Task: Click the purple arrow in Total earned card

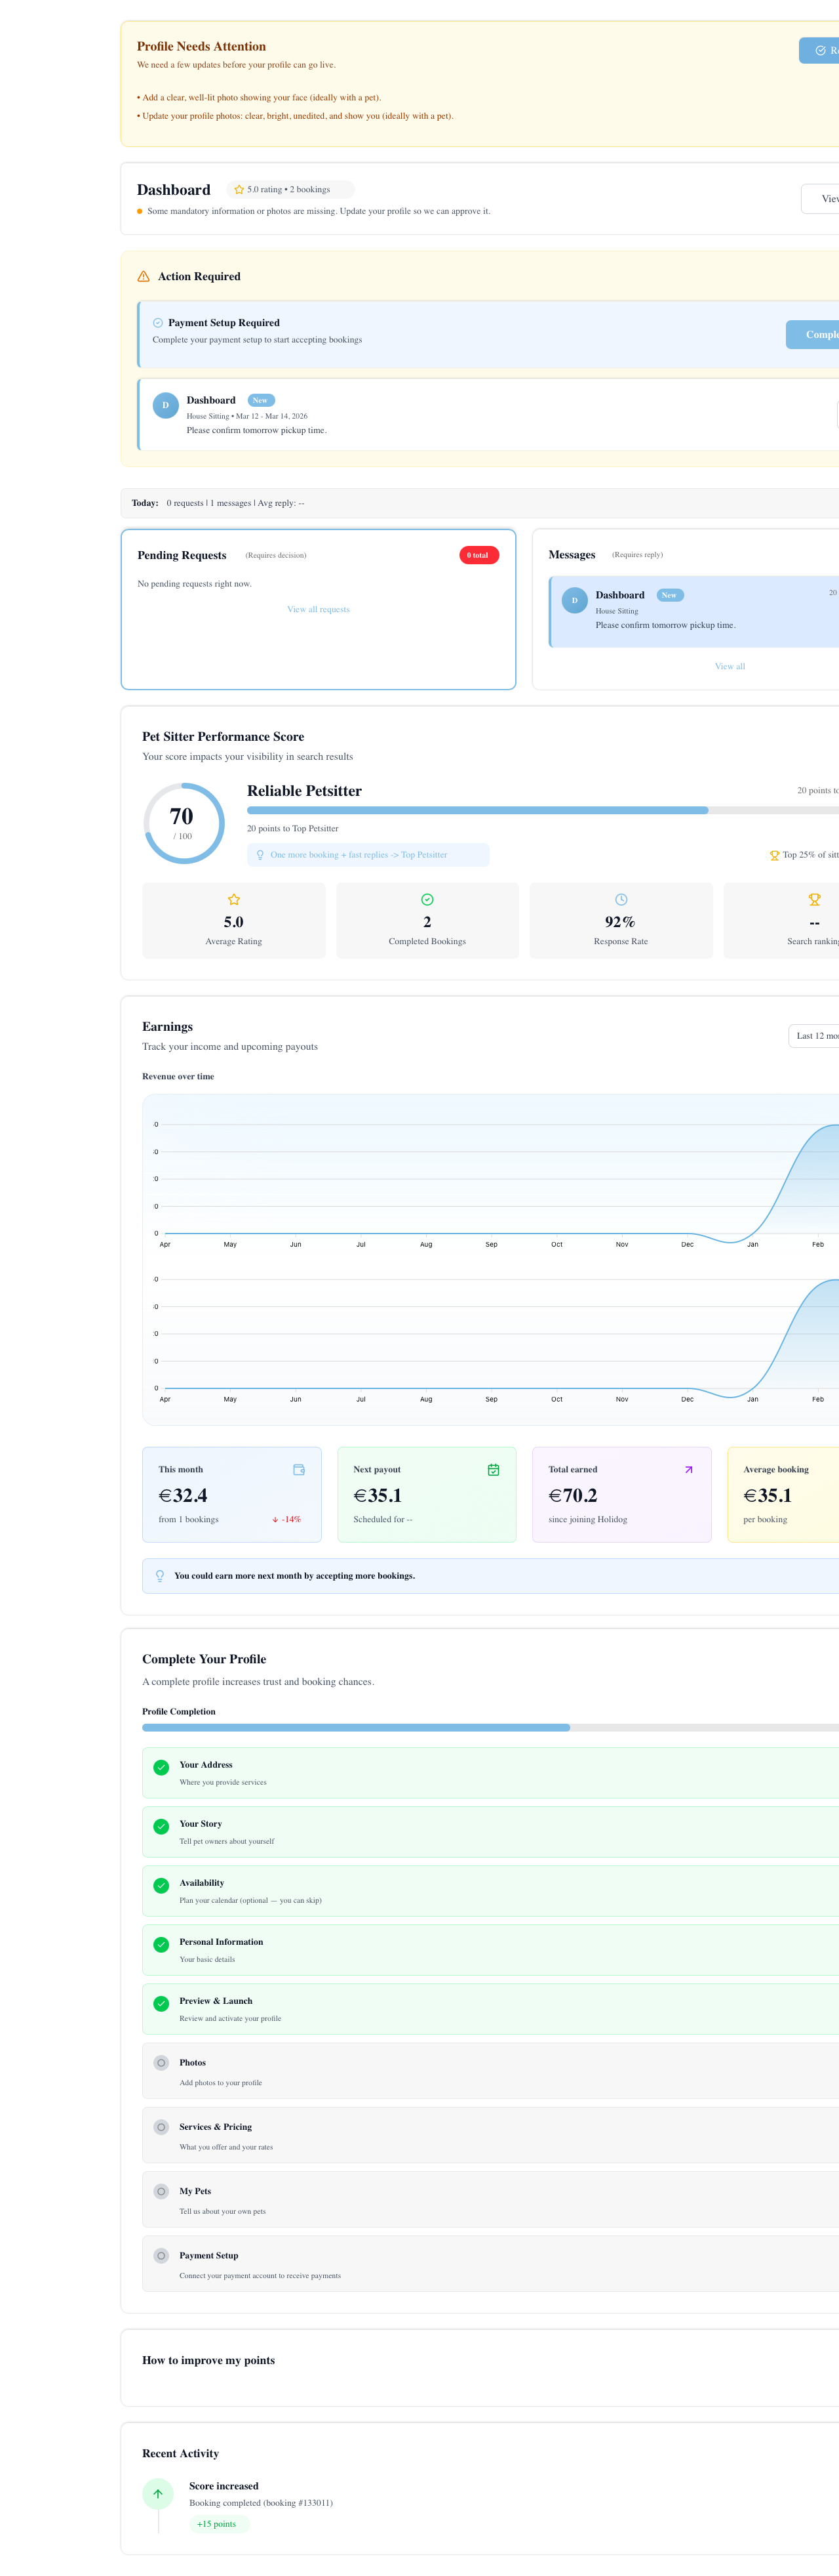Action: coord(688,1470)
